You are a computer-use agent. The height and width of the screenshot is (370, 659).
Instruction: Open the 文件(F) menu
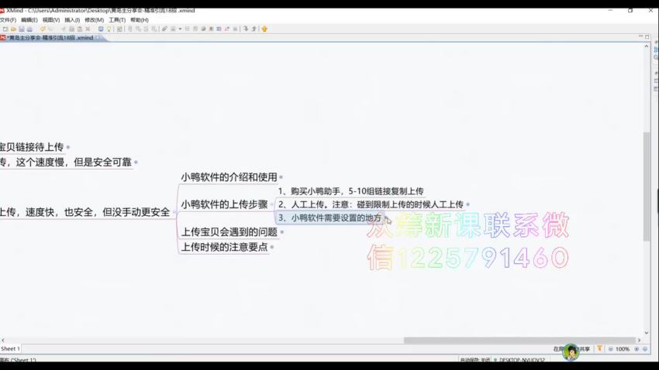coord(8,19)
